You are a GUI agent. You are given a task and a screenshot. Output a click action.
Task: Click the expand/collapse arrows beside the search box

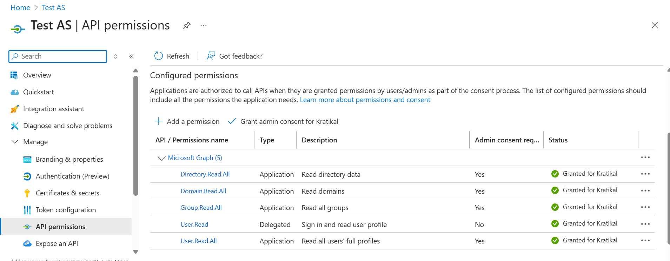pyautogui.click(x=115, y=56)
